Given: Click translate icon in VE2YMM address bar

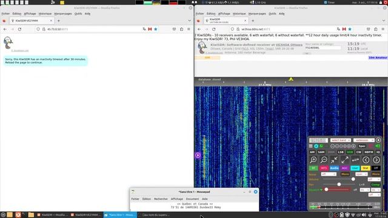Looking at the screenshot, I should [x=144, y=29].
